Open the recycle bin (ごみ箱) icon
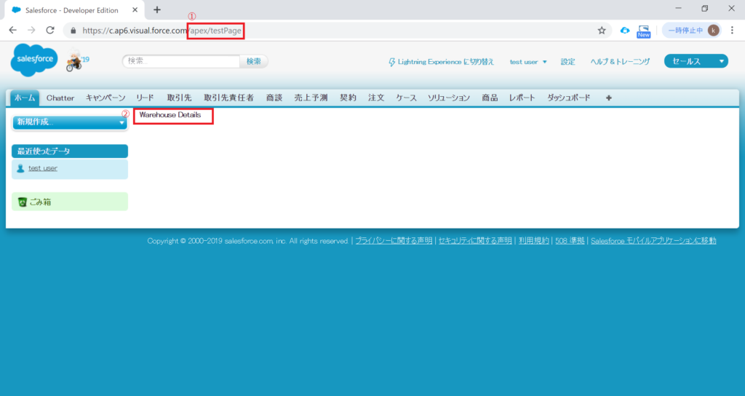The height and width of the screenshot is (396, 745). [23, 202]
